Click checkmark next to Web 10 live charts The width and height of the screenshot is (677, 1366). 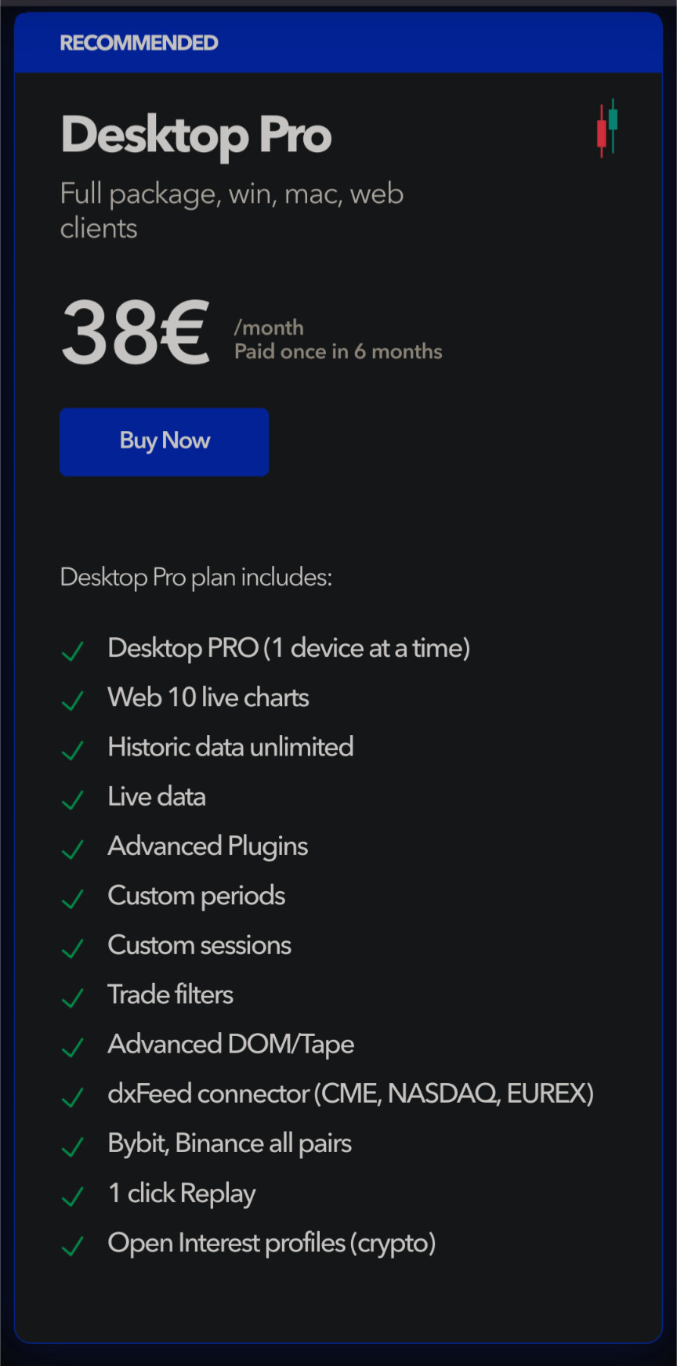point(73,700)
